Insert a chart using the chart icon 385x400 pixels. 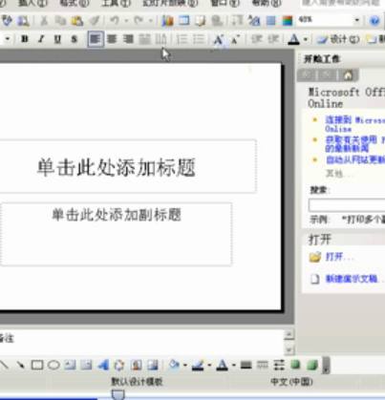coord(167,21)
